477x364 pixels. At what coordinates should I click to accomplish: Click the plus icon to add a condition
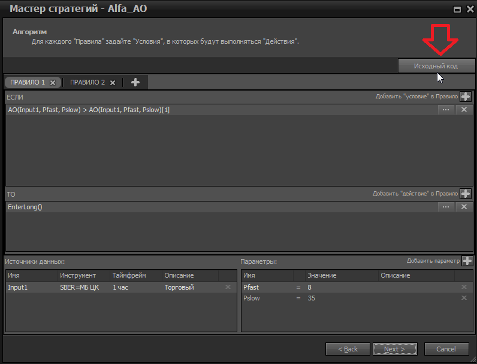pyautogui.click(x=466, y=97)
